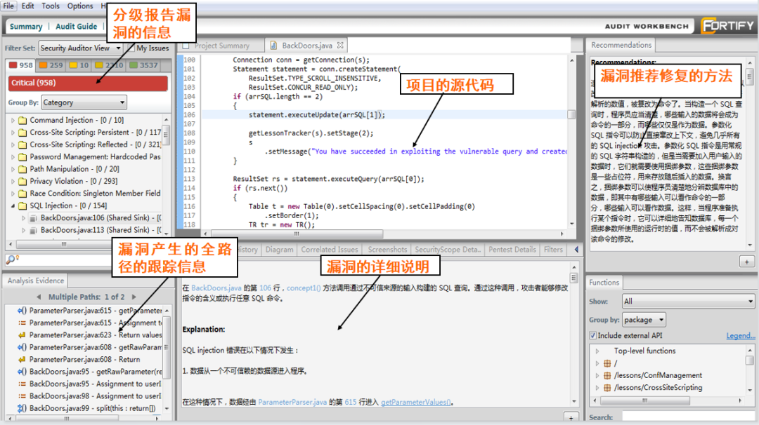Click the search magnifier icon in issues panel
Viewport: 759px width, 425px height.
coord(11,260)
